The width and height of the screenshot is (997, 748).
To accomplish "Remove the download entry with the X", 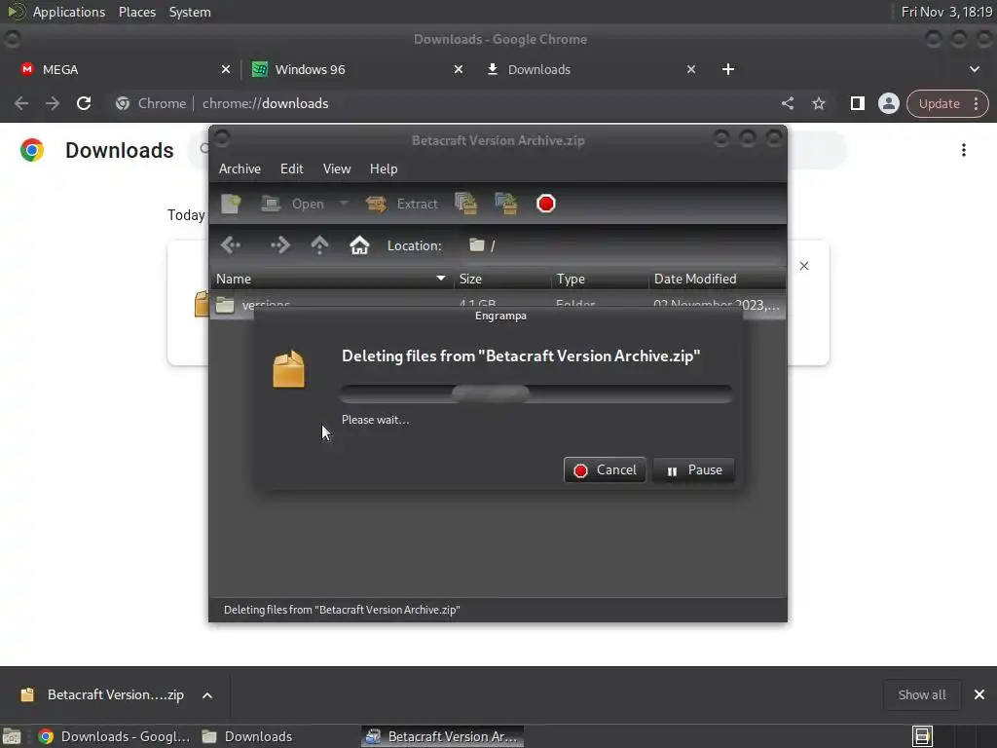I will click(804, 266).
